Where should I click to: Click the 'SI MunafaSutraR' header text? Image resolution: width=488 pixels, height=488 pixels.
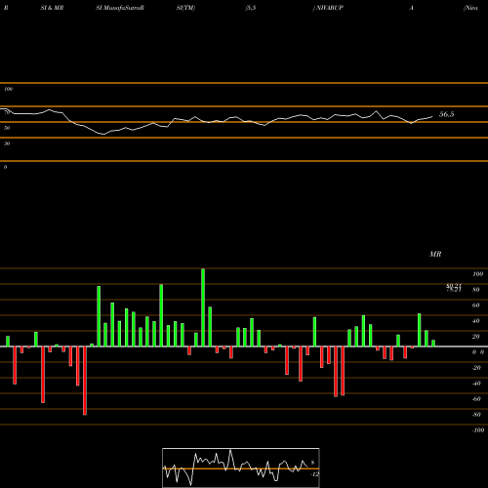(x=120, y=8)
